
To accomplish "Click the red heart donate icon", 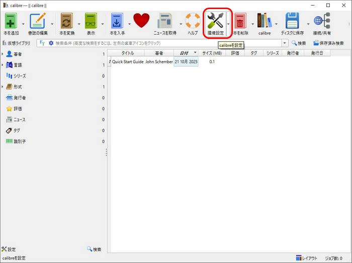I will click(x=141, y=21).
